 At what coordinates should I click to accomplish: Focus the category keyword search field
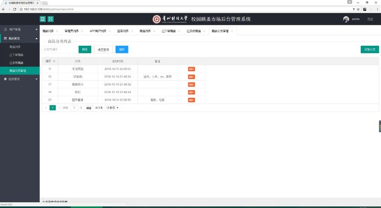60,49
